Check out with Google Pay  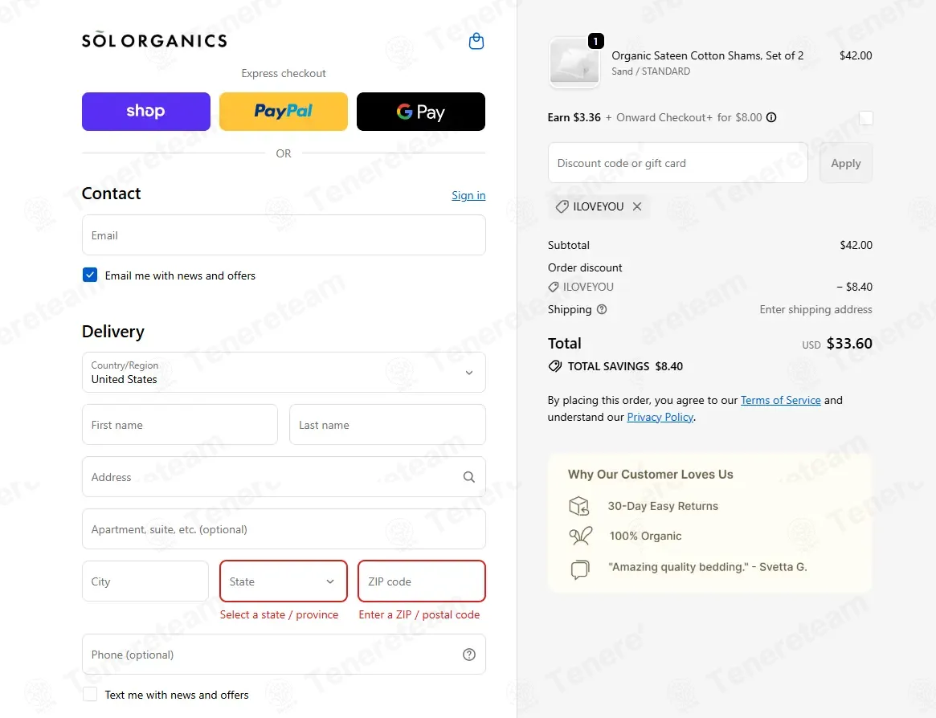point(420,112)
